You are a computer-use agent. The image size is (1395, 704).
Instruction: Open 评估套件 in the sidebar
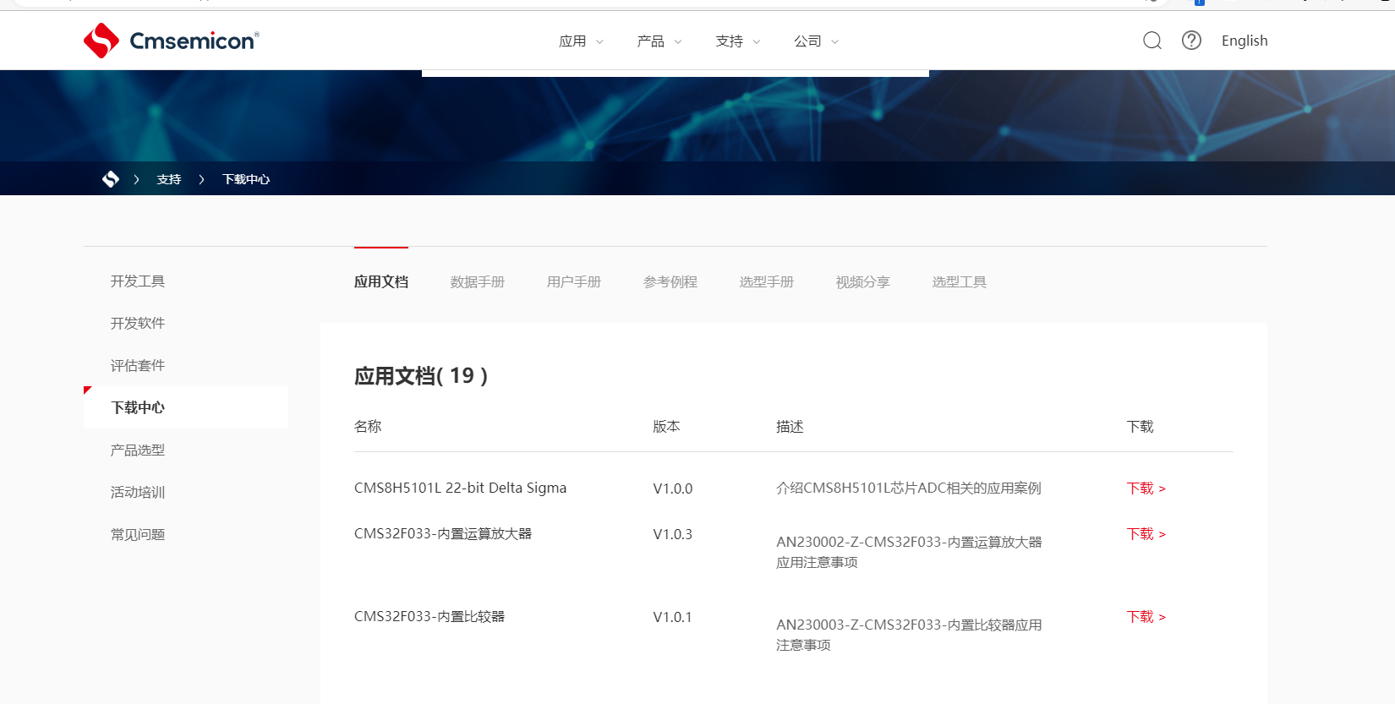click(138, 366)
